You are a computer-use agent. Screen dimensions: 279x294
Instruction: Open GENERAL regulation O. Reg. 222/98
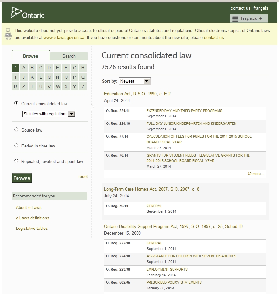click(154, 243)
